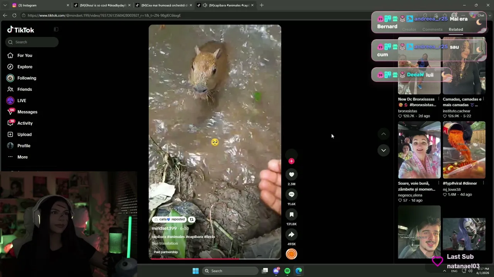Open bronxsistas author profile
The image size is (494, 277).
coord(408,111)
